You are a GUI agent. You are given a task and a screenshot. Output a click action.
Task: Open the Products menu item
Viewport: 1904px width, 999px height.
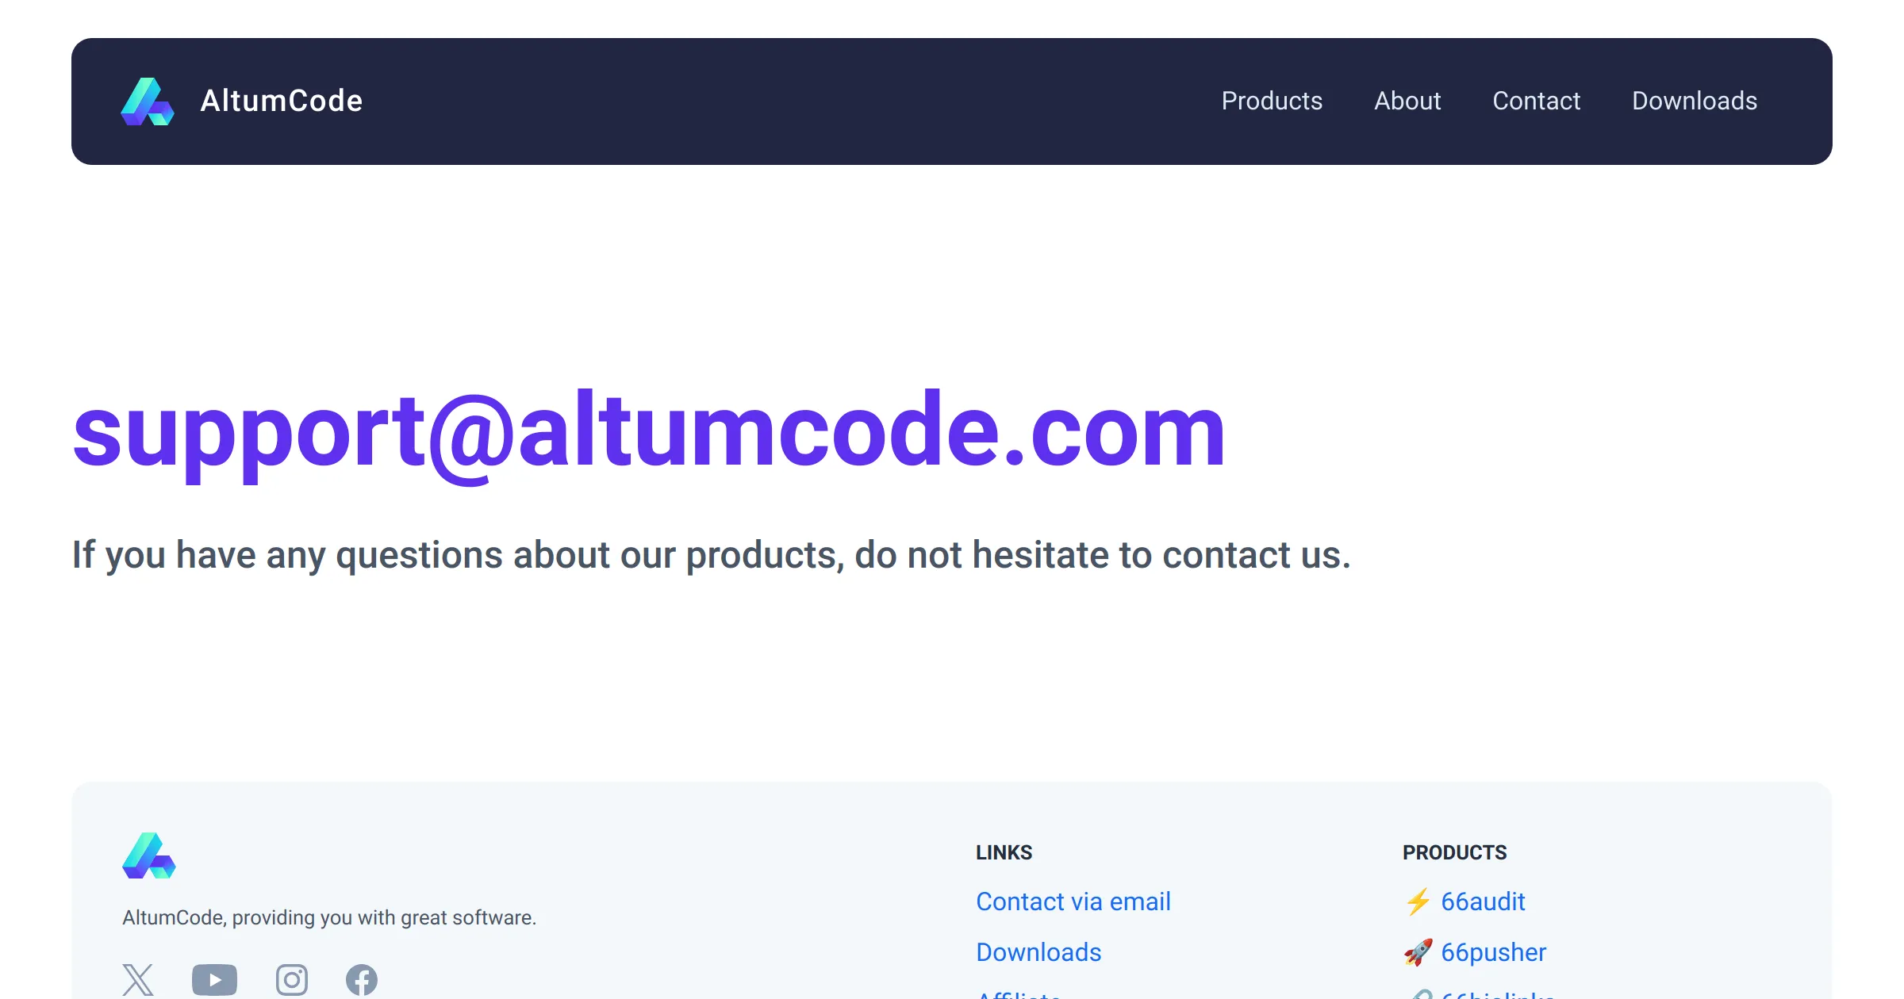[x=1272, y=101]
